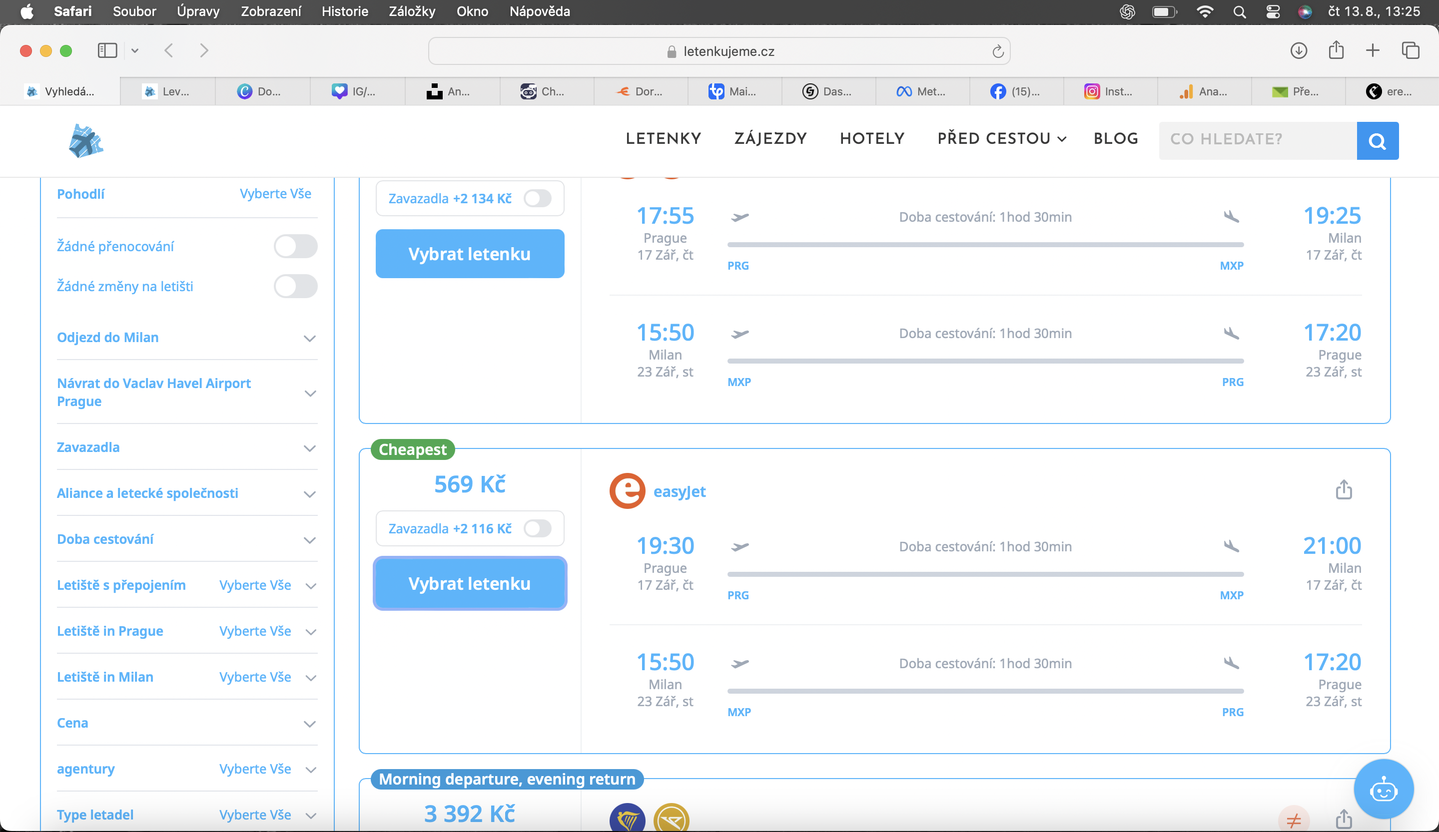This screenshot has width=1439, height=832.
Task: Enable Zavazadla +2 116 Kč toggle
Action: point(537,528)
